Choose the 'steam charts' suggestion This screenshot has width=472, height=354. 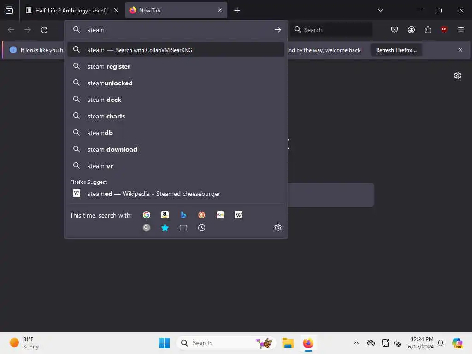point(176,116)
